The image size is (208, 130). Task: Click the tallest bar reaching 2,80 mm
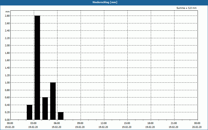[x=37, y=68]
